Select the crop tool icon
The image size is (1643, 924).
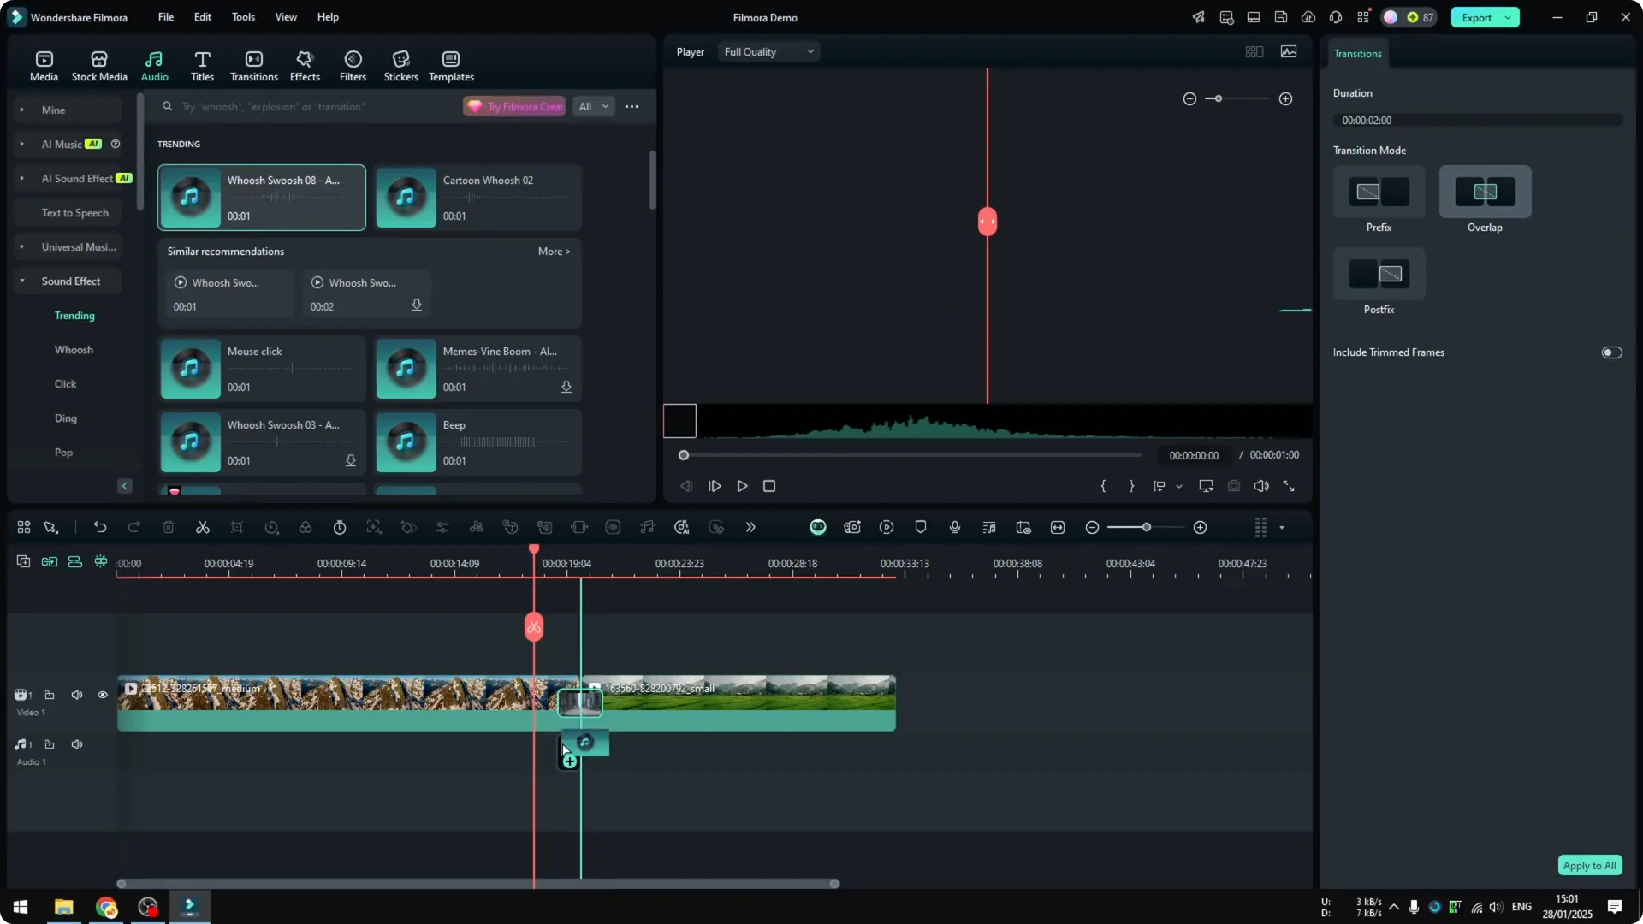click(237, 527)
